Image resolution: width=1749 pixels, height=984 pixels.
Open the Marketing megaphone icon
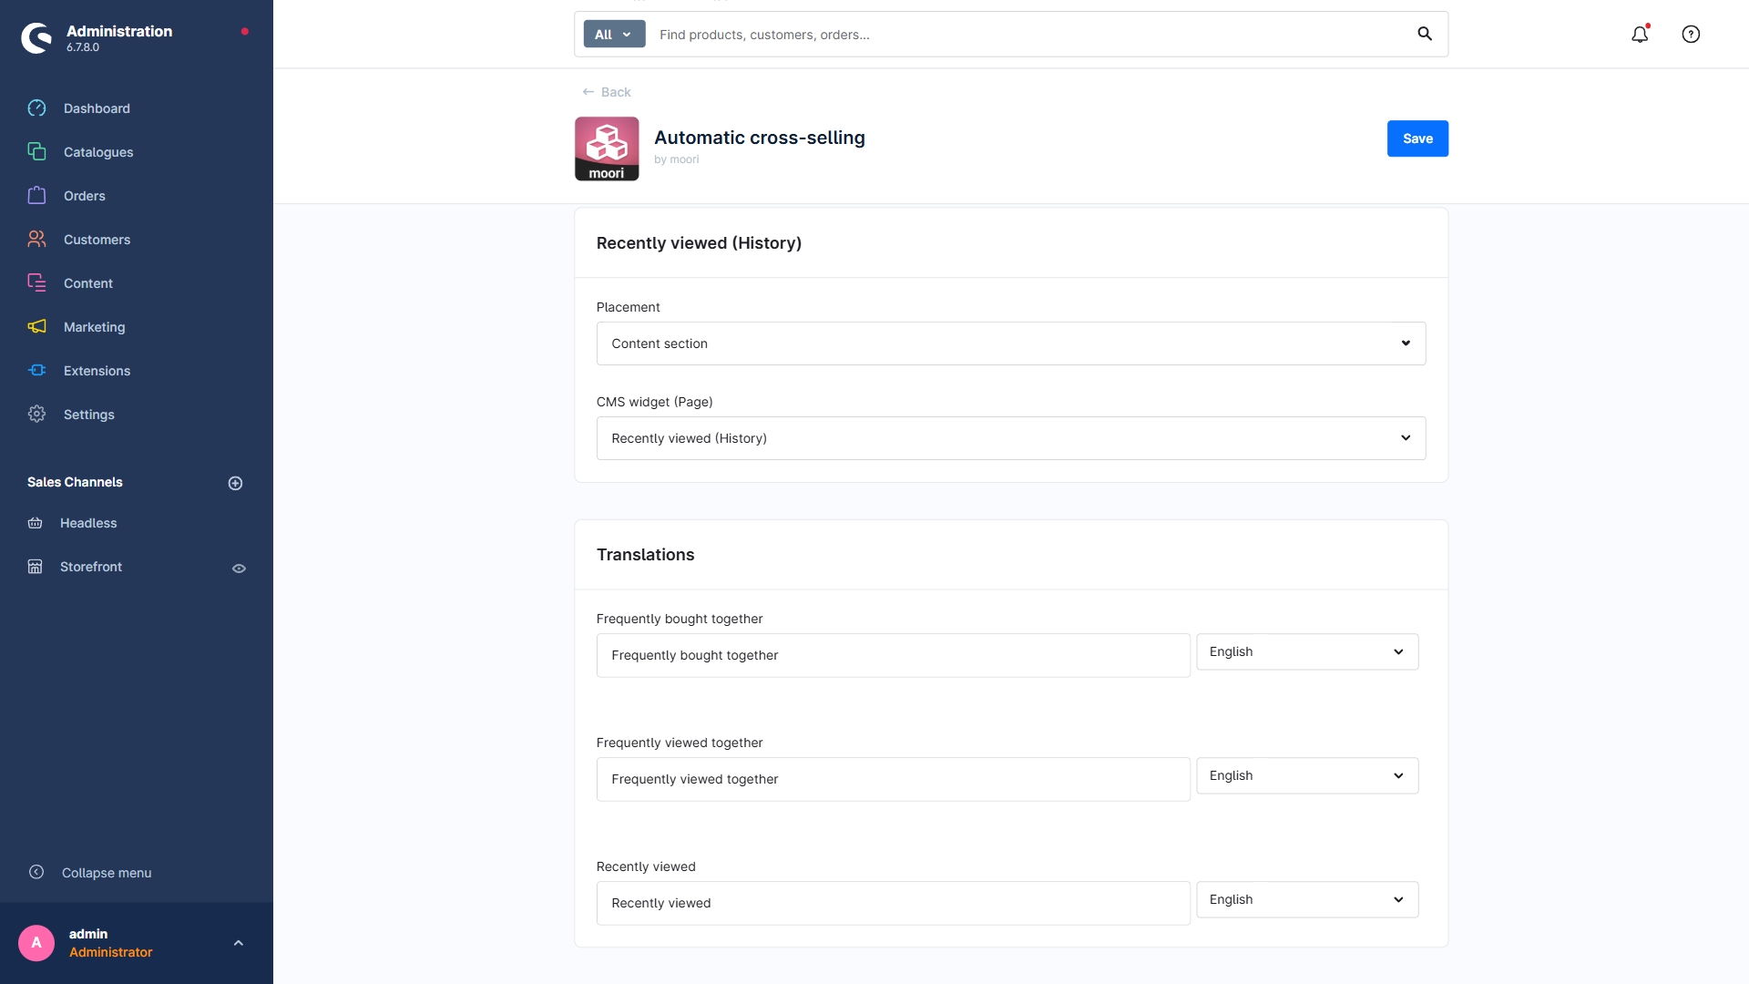tap(36, 327)
